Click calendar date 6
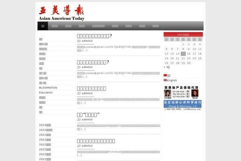241x161 pixels. tap(172, 49)
